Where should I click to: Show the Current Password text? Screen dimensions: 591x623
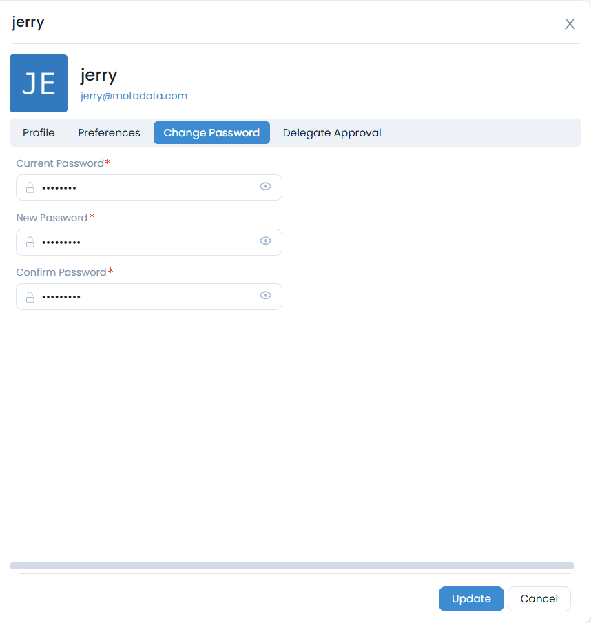[265, 186]
